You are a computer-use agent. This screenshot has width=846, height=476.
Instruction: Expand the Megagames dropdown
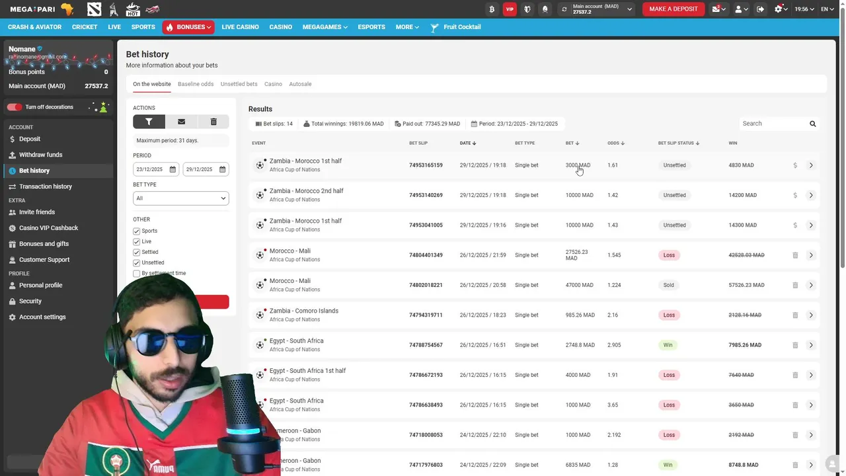325,27
